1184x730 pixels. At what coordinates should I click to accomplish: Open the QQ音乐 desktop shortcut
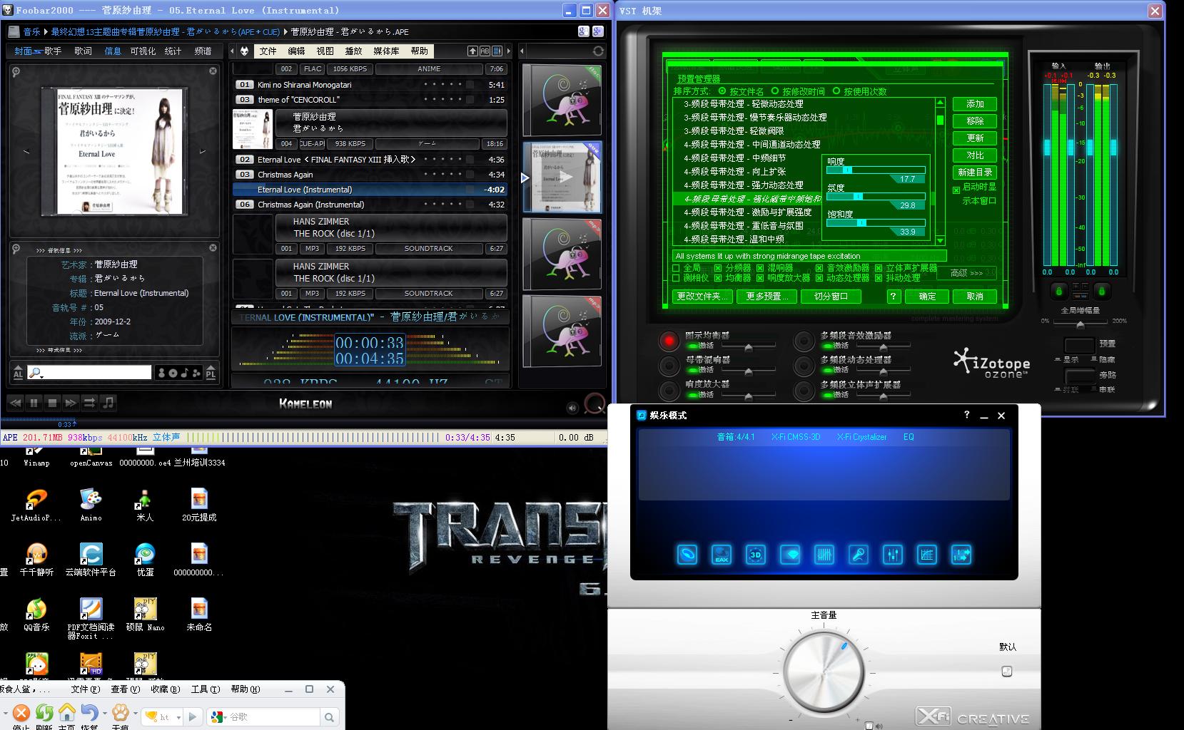[x=36, y=615]
